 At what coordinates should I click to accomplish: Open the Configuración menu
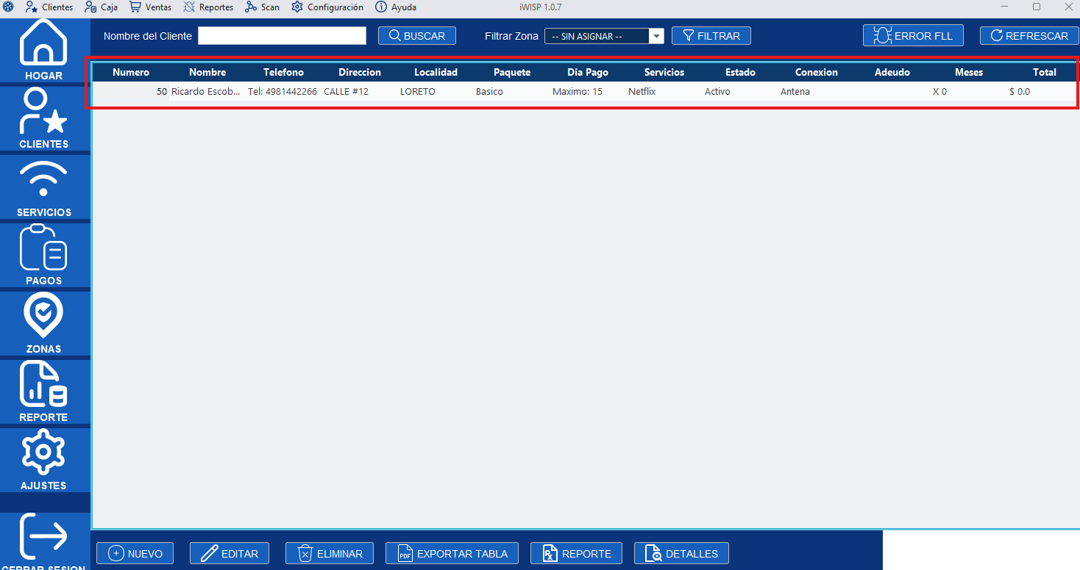point(327,7)
